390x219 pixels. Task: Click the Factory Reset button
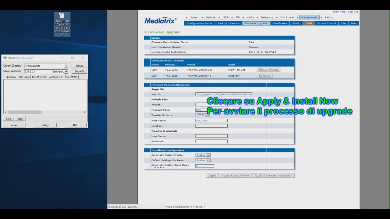pyautogui.click(x=268, y=70)
